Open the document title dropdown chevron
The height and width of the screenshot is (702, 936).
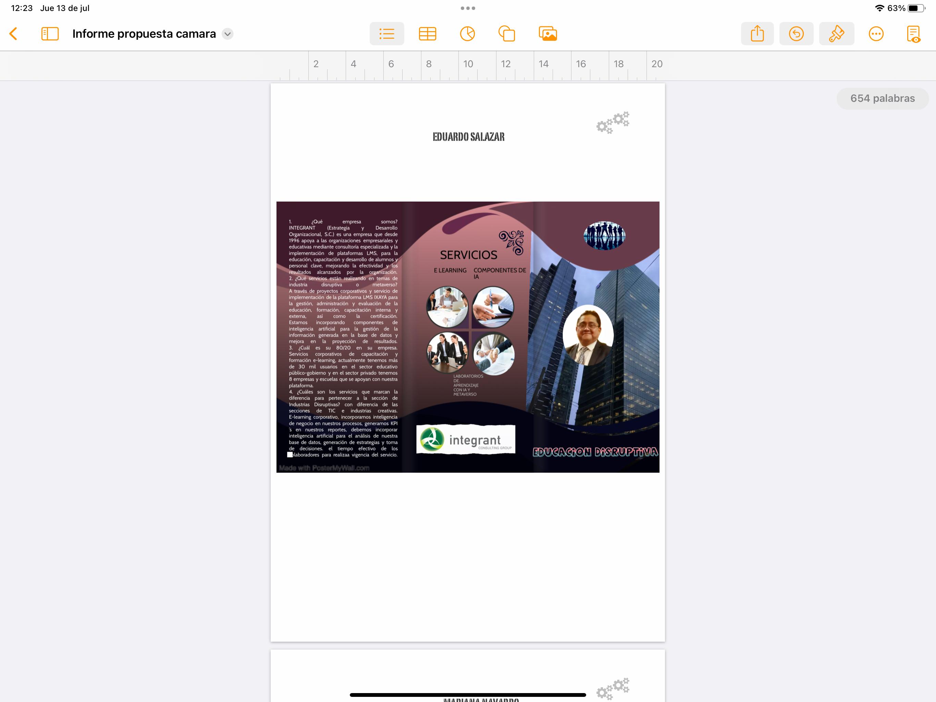[227, 34]
